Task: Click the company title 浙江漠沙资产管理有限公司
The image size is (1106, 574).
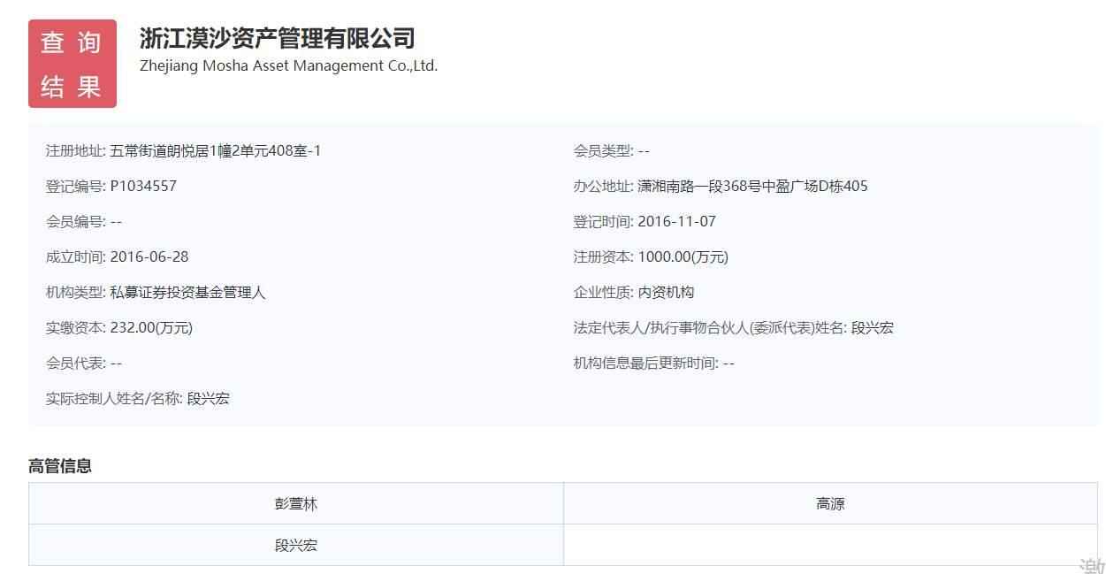Action: tap(277, 39)
